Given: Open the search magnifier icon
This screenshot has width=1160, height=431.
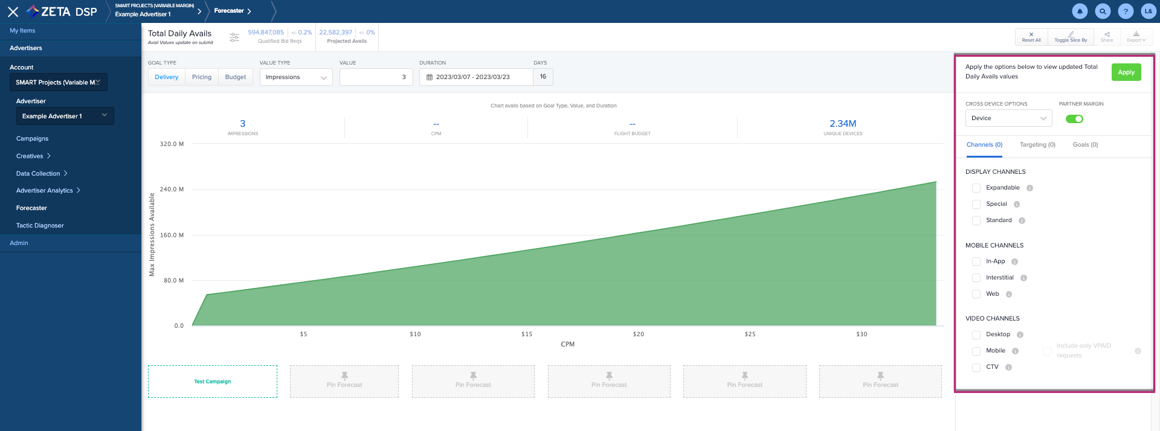Looking at the screenshot, I should coord(1103,11).
